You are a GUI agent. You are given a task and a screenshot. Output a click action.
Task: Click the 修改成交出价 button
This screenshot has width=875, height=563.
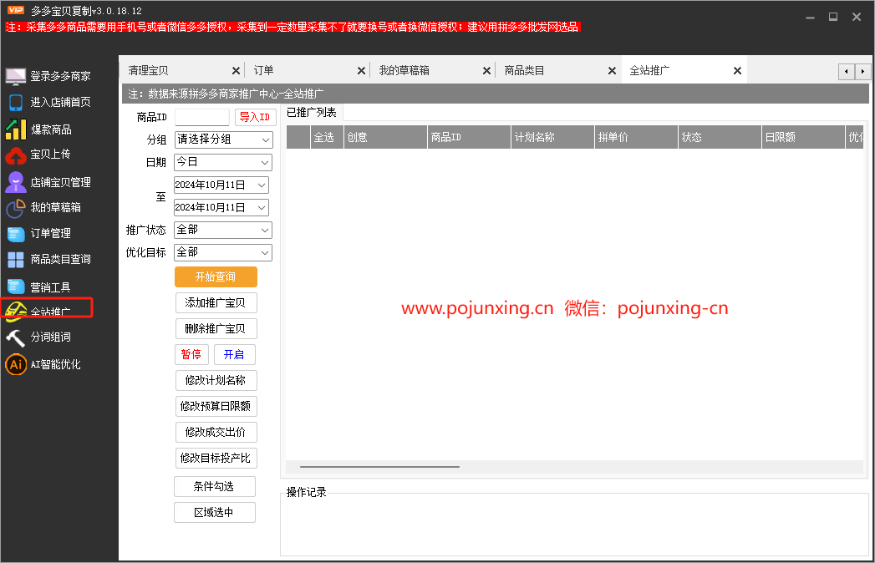point(216,433)
